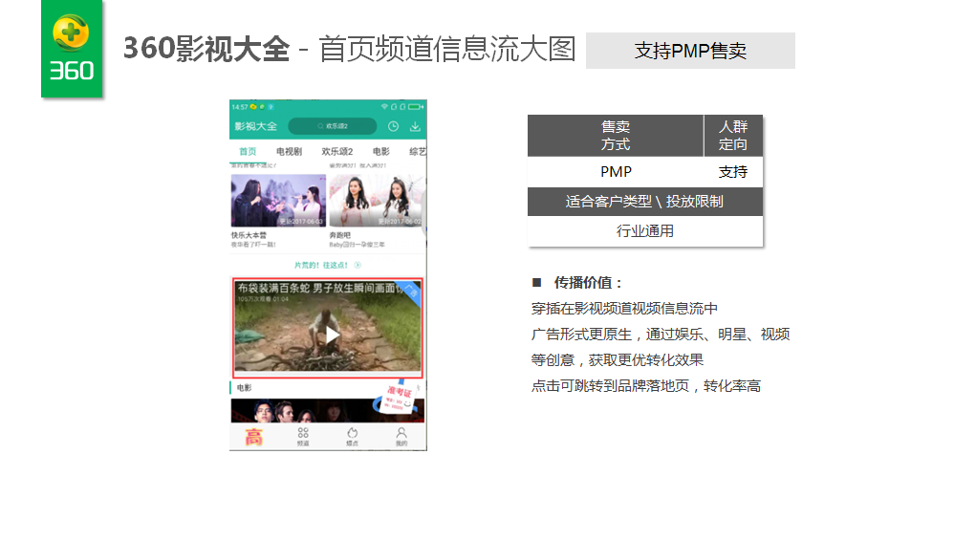Click the 影视大全 app title
This screenshot has width=976, height=541.
[256, 126]
